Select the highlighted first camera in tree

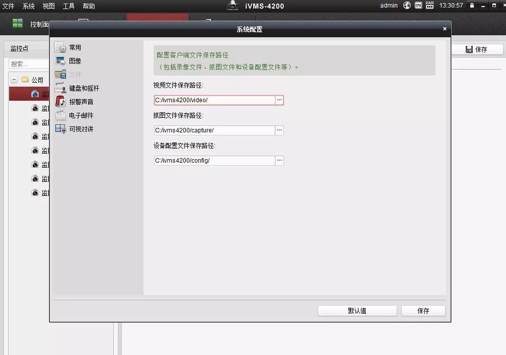coord(29,94)
